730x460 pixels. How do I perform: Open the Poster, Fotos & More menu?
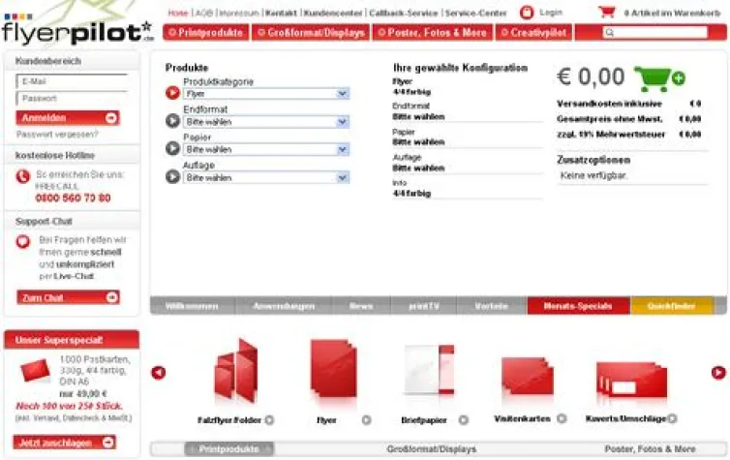tap(433, 33)
